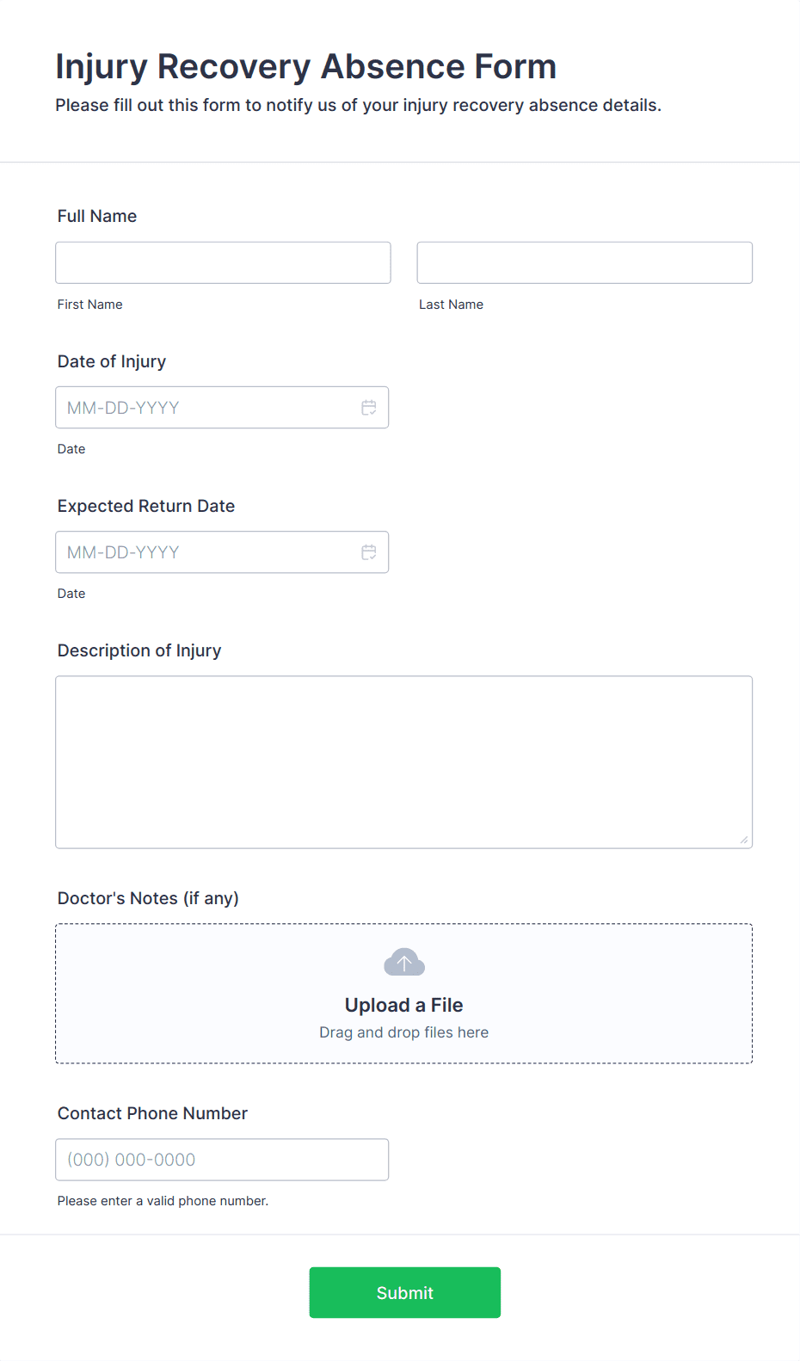Click the cloud upload icon
This screenshot has height=1361, width=800.
coord(404,963)
